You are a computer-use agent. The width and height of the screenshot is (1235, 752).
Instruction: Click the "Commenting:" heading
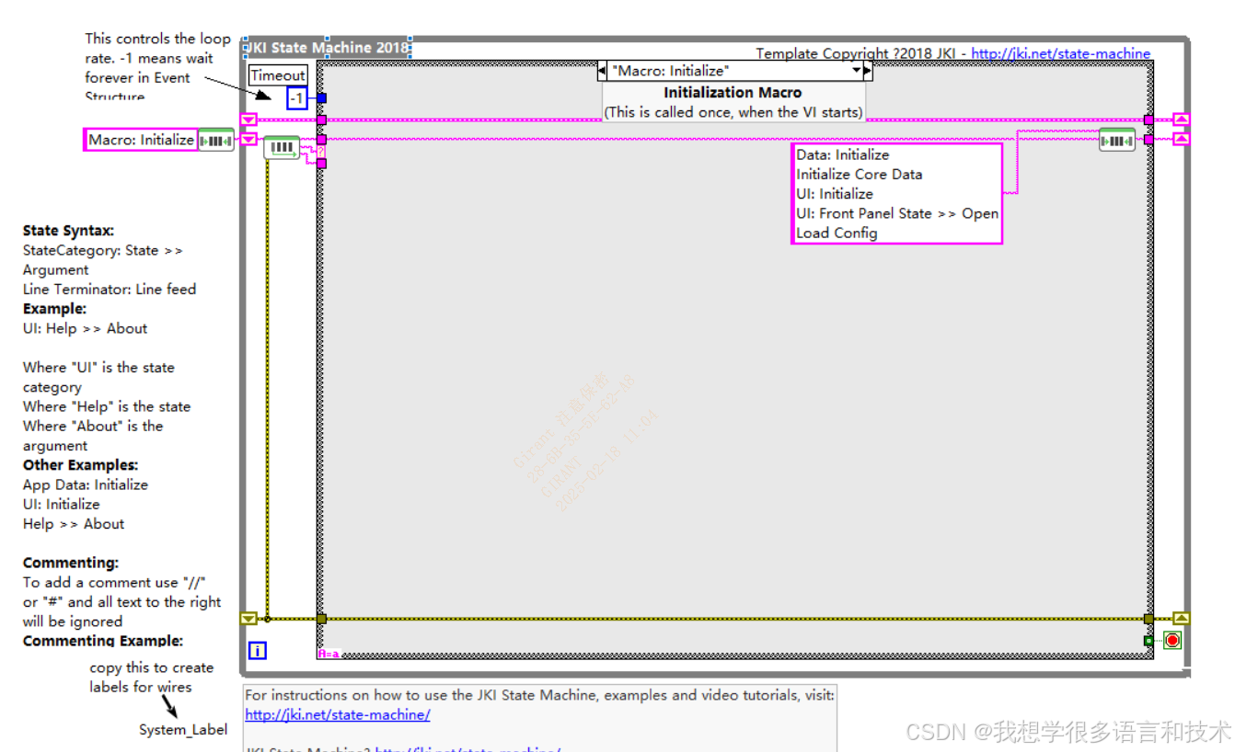click(x=71, y=563)
